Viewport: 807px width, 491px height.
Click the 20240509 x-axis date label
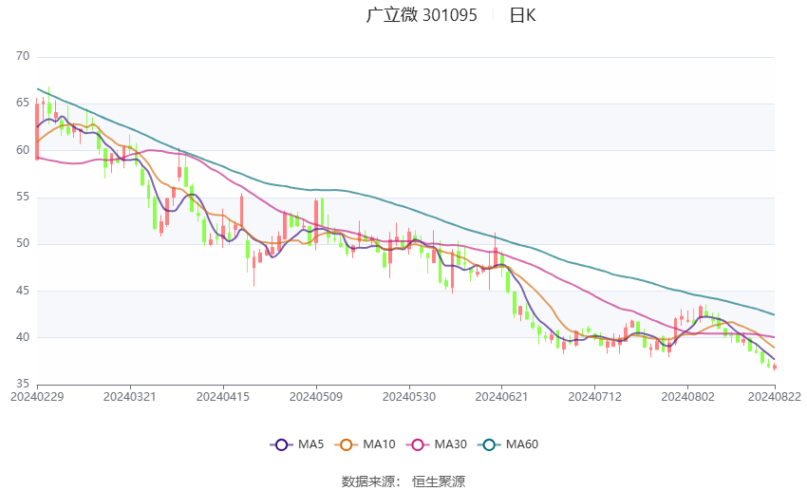click(x=316, y=397)
